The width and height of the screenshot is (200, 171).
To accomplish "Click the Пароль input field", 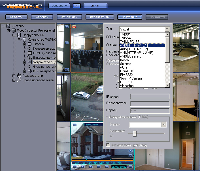I will pos(150,111).
